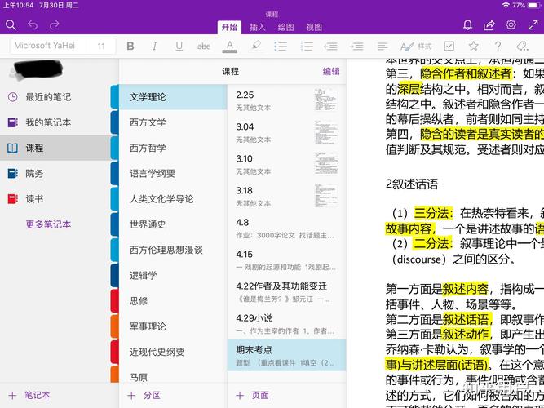Open the 4.22作者及其功能变迁 page
This screenshot has width=544, height=408.
[x=286, y=292]
